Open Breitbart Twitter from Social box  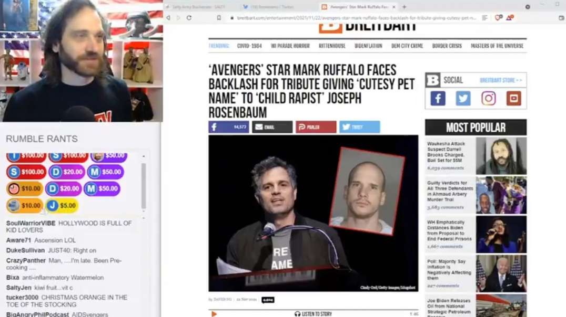point(463,98)
